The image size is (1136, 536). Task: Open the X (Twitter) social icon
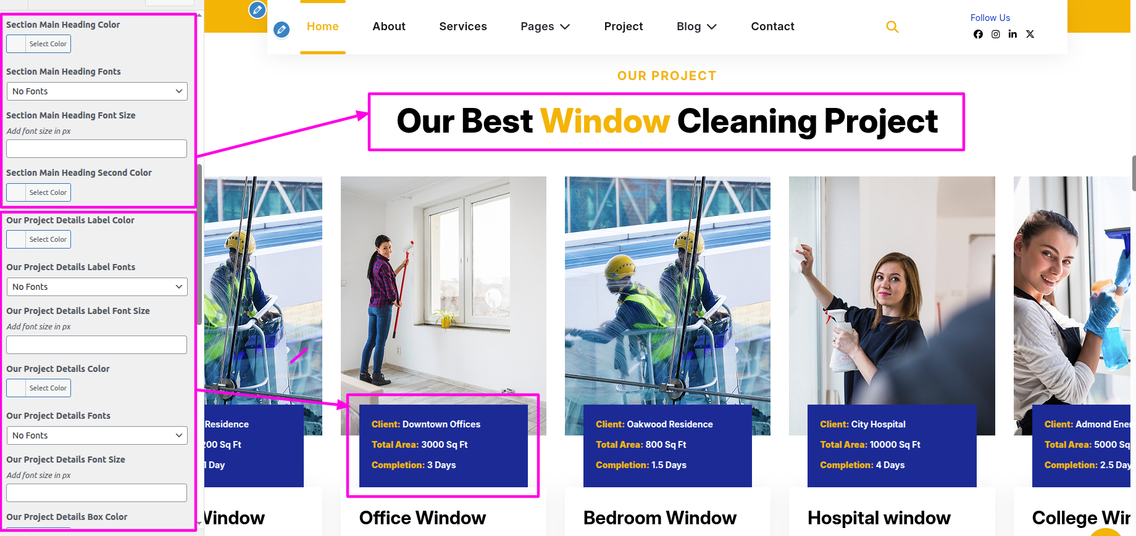pos(1030,35)
